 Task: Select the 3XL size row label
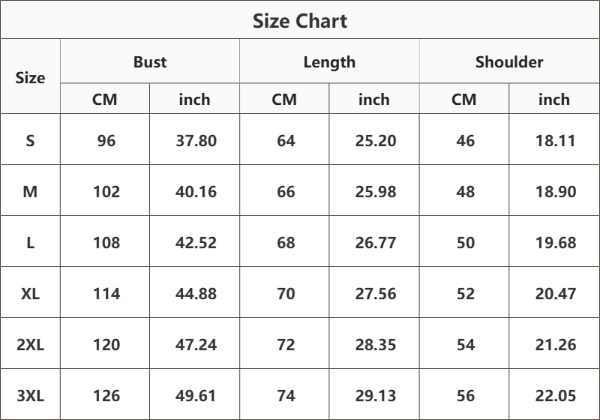(30, 394)
